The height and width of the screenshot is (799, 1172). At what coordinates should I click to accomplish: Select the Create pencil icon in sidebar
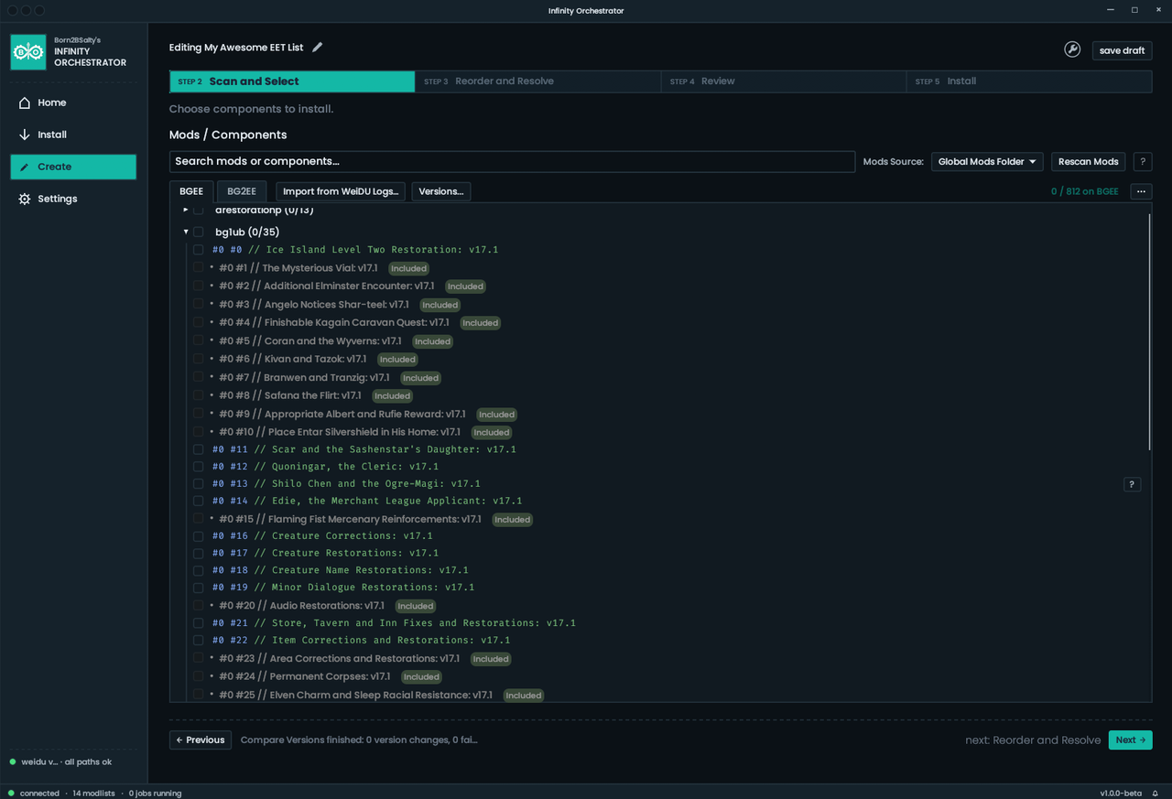[x=25, y=167]
